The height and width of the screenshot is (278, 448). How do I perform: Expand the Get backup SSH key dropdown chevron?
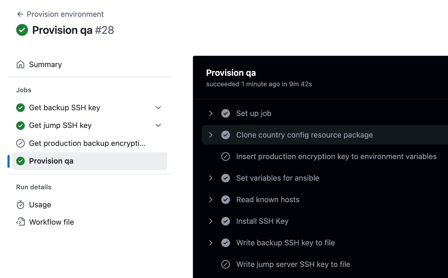pyautogui.click(x=158, y=108)
